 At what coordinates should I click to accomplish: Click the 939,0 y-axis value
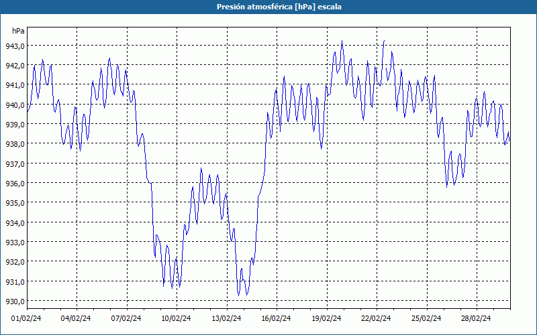15,125
